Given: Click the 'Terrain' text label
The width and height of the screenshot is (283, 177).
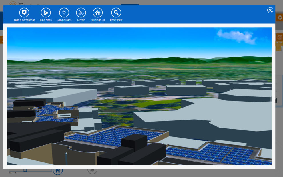Looking at the screenshot, I should coord(81,20).
